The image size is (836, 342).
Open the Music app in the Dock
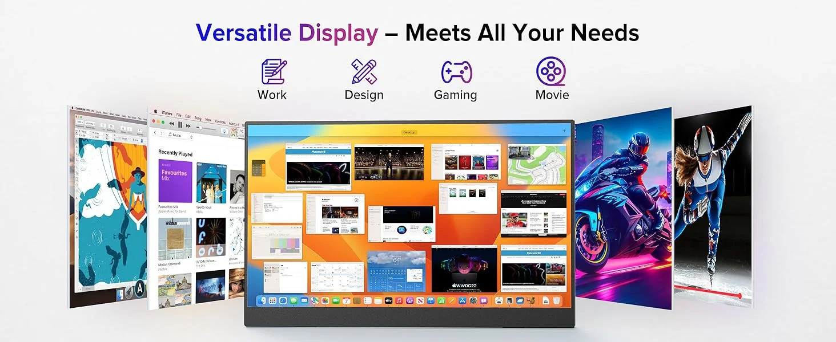[399, 300]
